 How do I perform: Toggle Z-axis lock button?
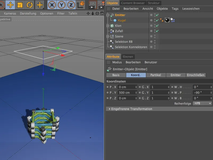[x=71, y=5]
